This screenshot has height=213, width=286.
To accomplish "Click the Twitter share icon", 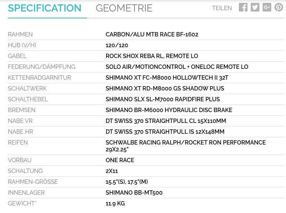I will pyautogui.click(x=255, y=7).
